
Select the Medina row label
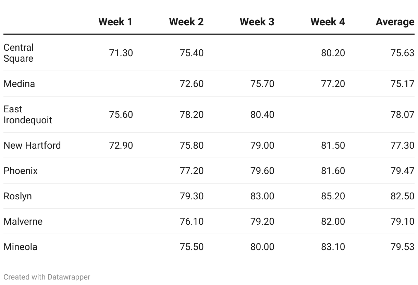[x=19, y=84]
